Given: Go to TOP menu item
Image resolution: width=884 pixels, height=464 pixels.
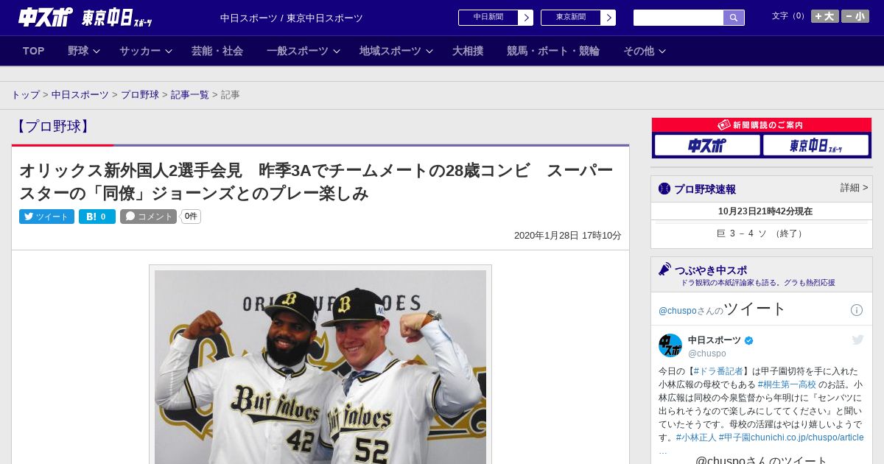Looking at the screenshot, I should 34,51.
